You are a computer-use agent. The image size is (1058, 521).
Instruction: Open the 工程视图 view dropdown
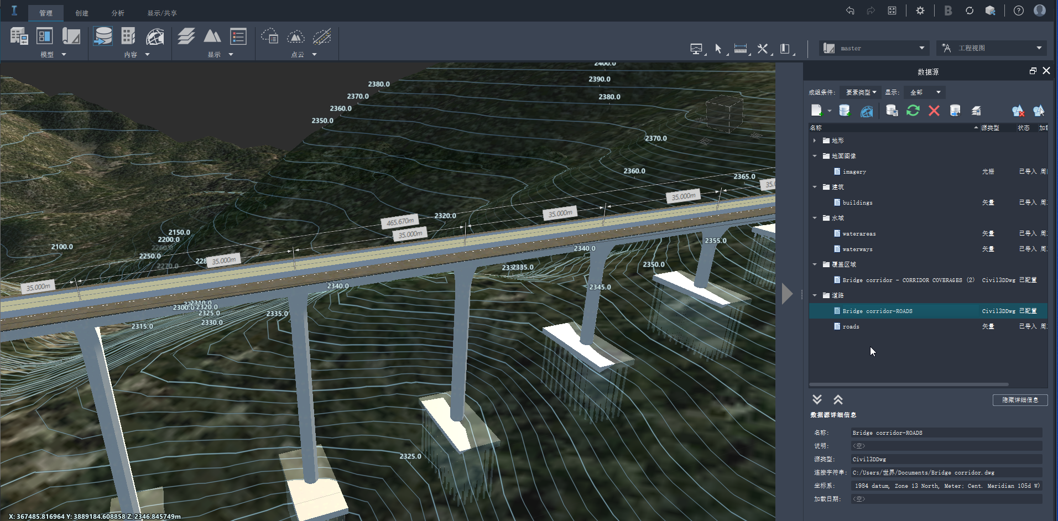coord(991,48)
